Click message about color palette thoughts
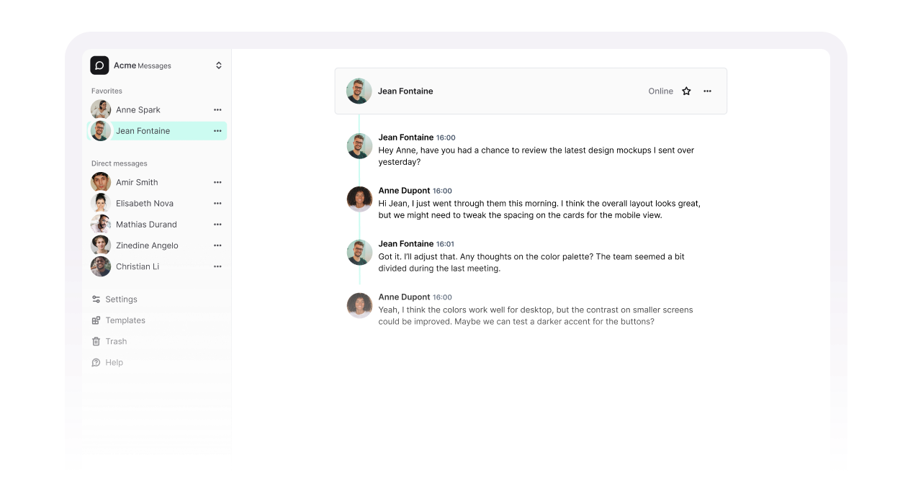The image size is (913, 478). tap(531, 263)
